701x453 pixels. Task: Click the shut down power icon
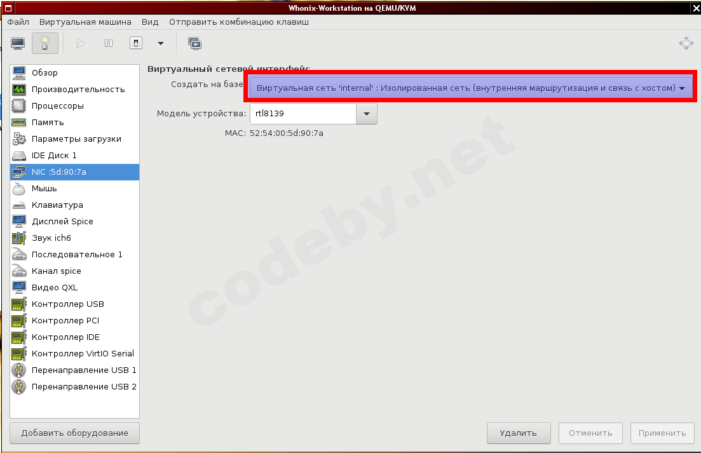click(x=136, y=43)
